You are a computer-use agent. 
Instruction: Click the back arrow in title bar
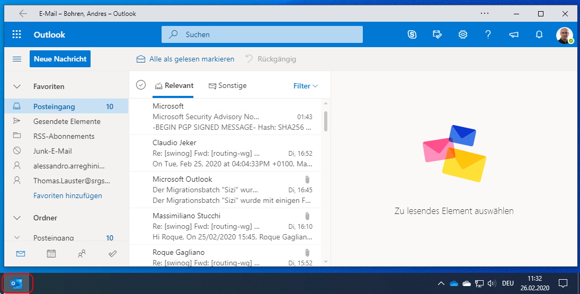click(23, 14)
